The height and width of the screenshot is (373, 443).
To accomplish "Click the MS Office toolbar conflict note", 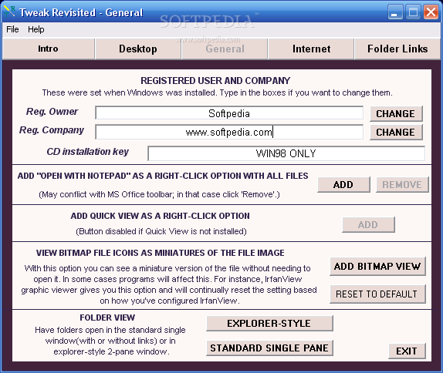I will [x=159, y=194].
